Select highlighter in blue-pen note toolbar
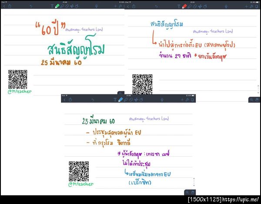Viewport: 261px width, 204px height. (x=126, y=100)
